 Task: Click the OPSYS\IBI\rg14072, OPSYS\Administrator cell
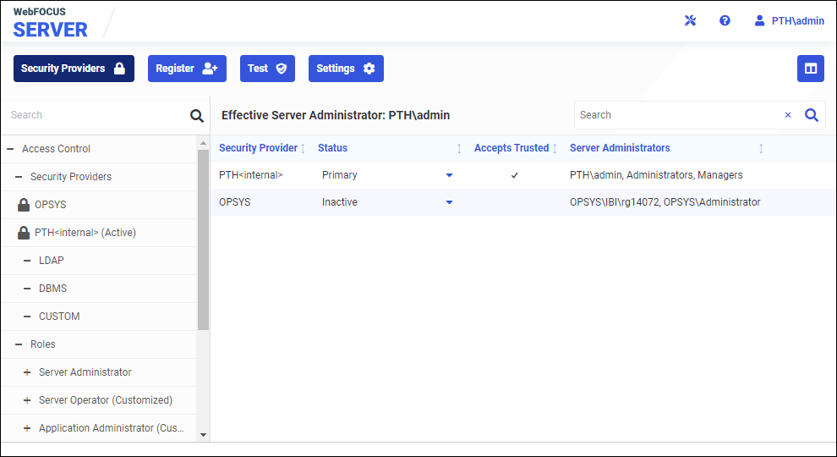tap(665, 202)
